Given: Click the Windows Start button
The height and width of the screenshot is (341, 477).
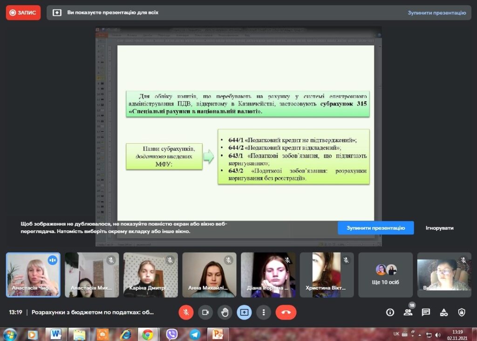Looking at the screenshot, I should [x=9, y=334].
